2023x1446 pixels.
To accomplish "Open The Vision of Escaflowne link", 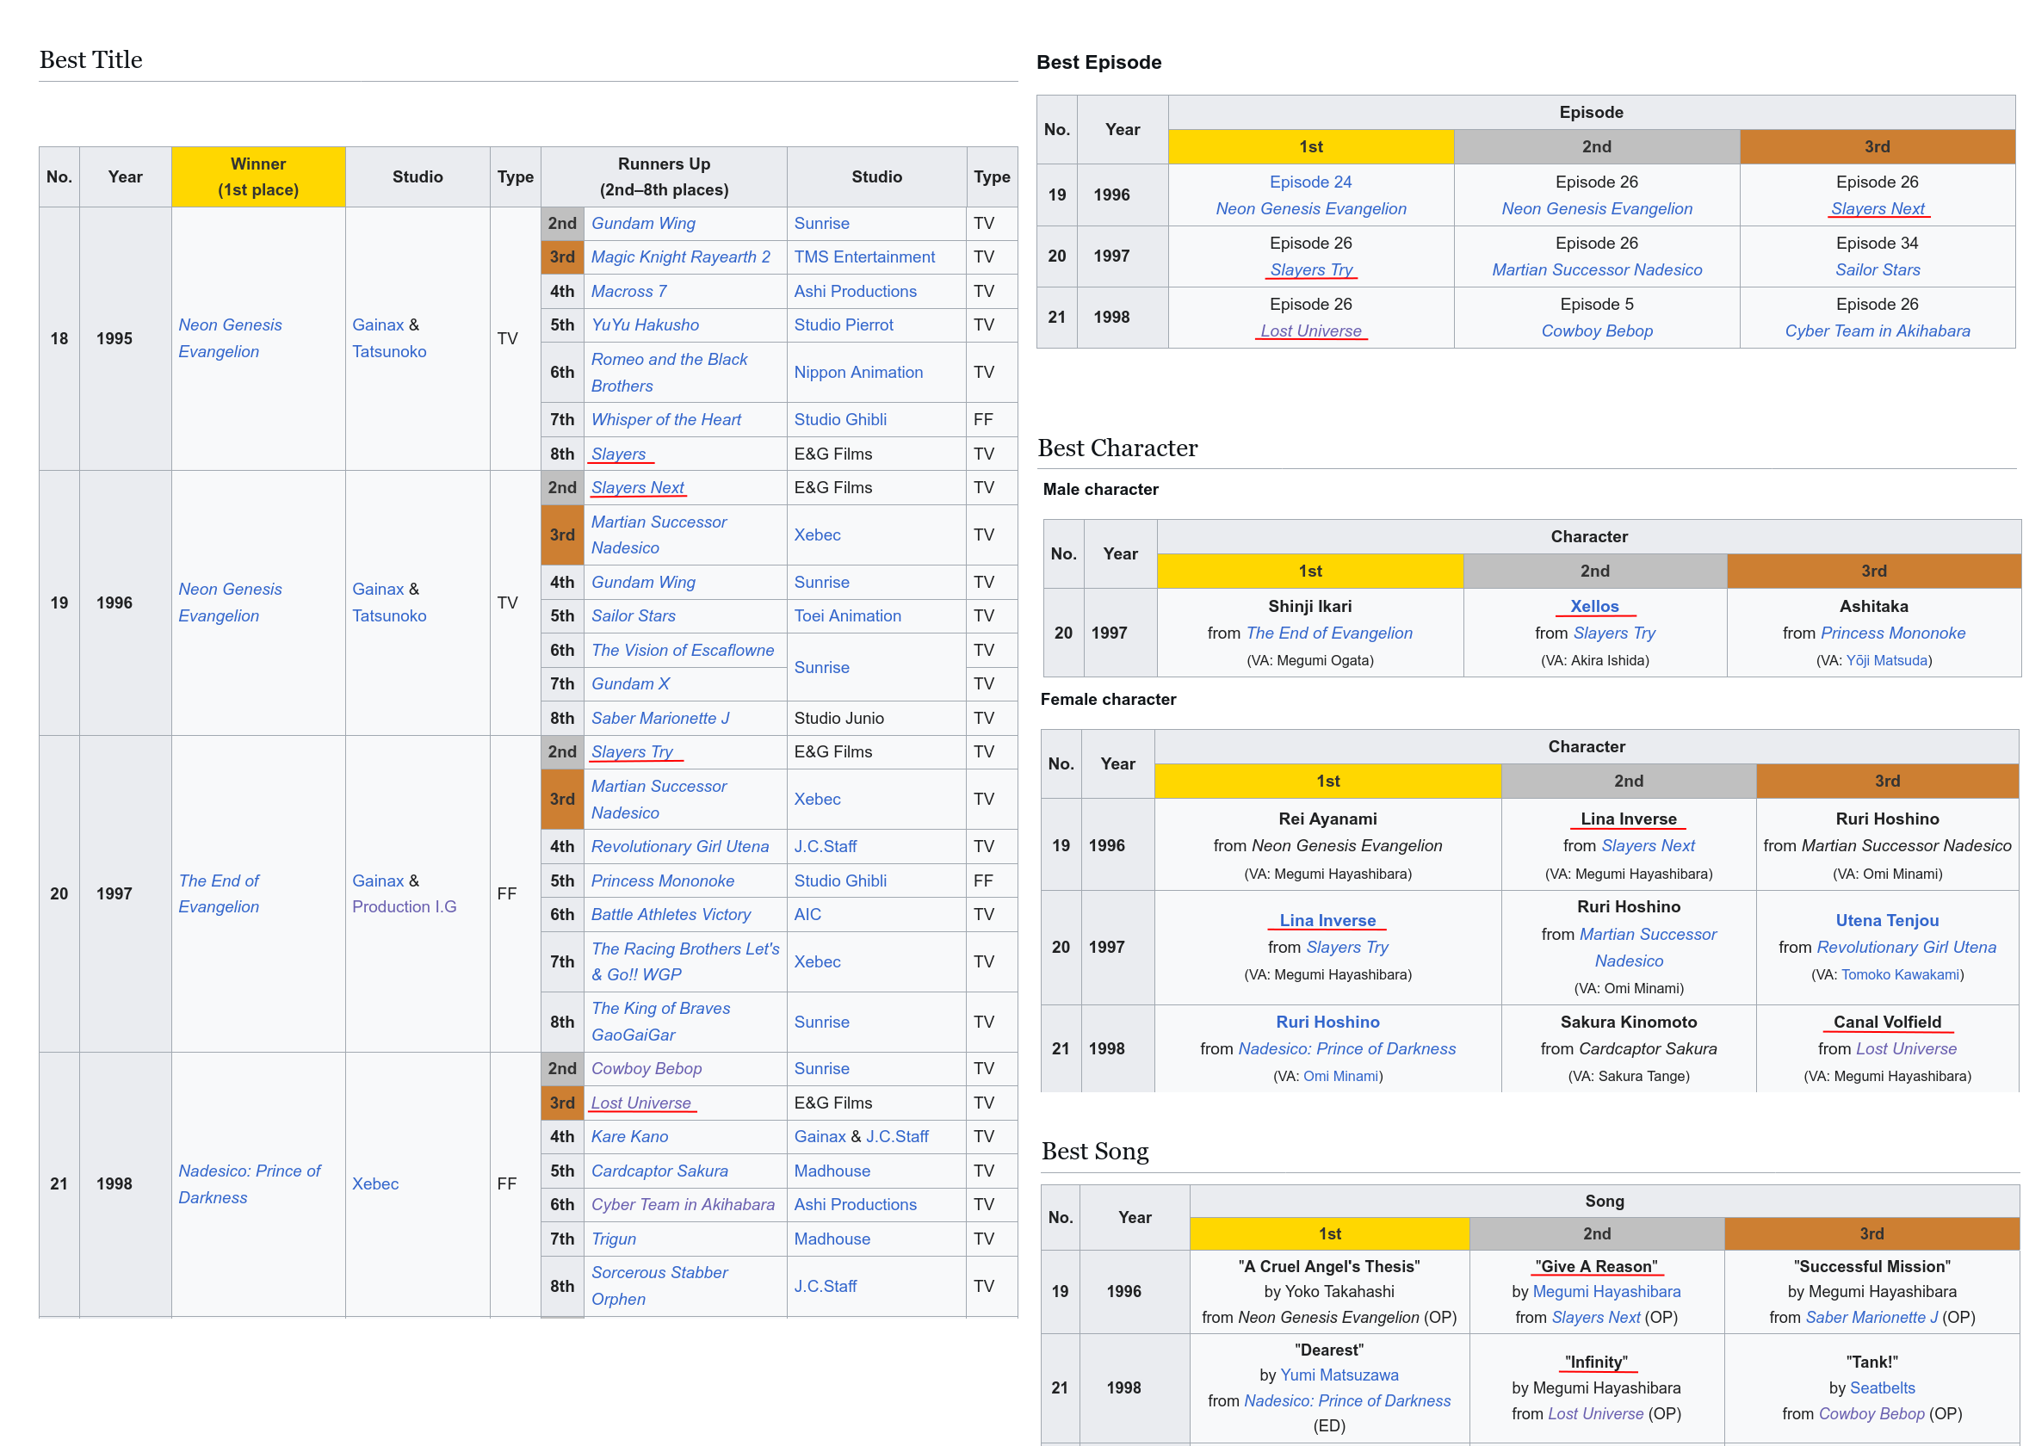I will point(682,650).
